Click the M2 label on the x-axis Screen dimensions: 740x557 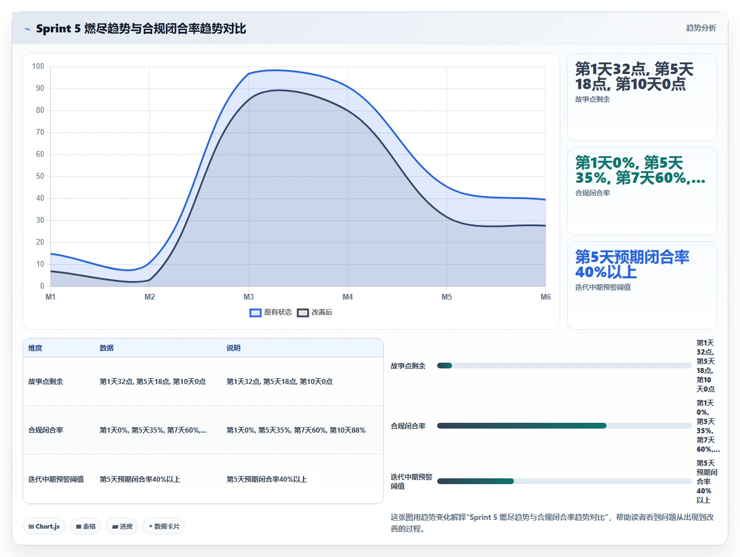[x=150, y=297]
